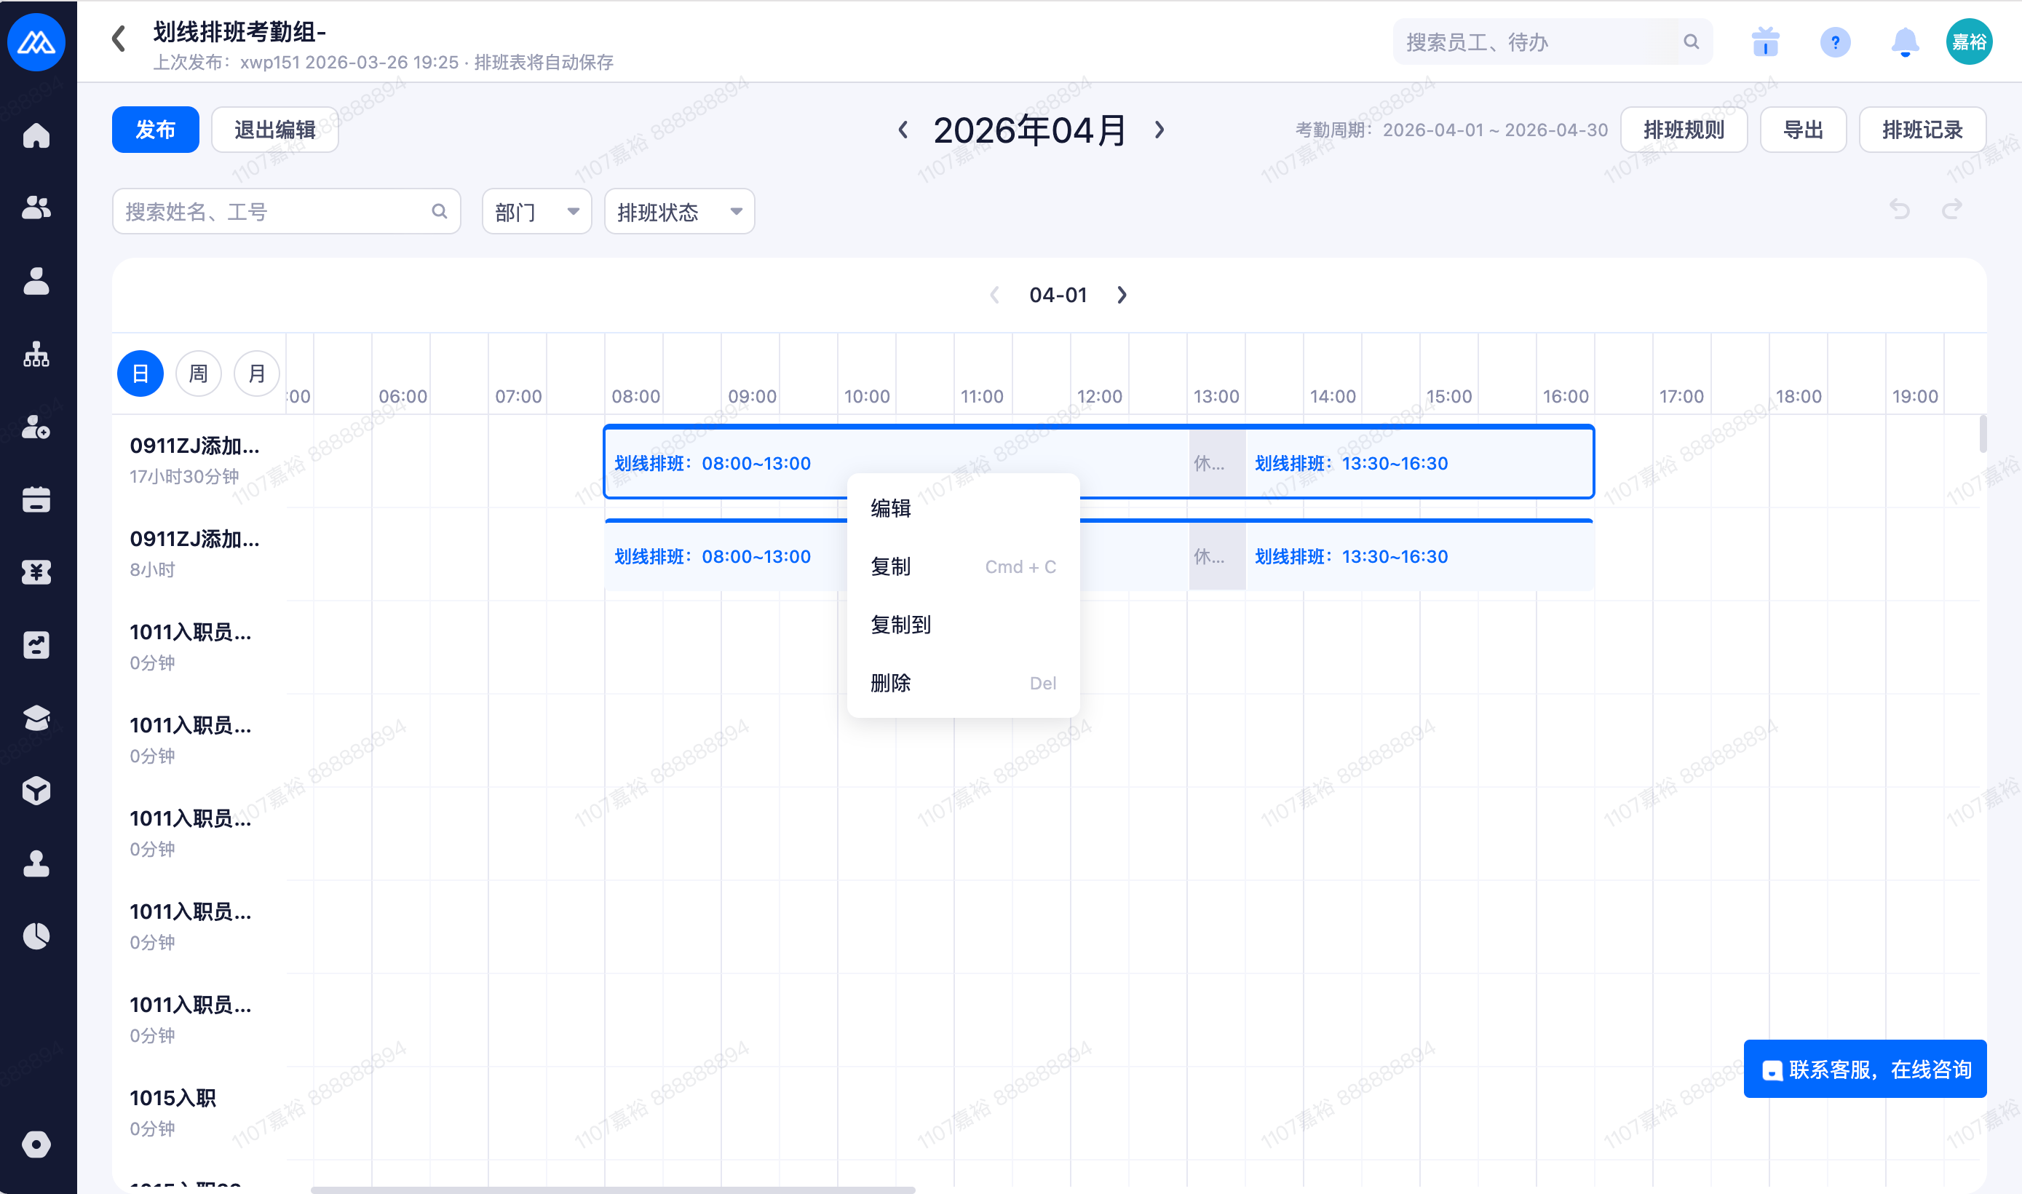Switch to week view 周
Image resolution: width=2022 pixels, height=1194 pixels.
click(x=198, y=373)
